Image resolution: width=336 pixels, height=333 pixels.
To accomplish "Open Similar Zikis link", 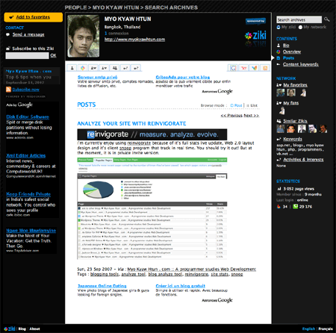I will click(x=295, y=121).
